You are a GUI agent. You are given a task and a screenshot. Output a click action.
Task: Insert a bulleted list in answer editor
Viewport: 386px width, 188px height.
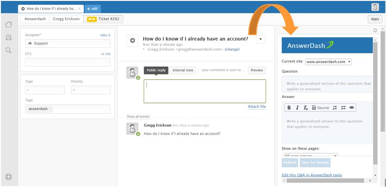tap(344, 107)
